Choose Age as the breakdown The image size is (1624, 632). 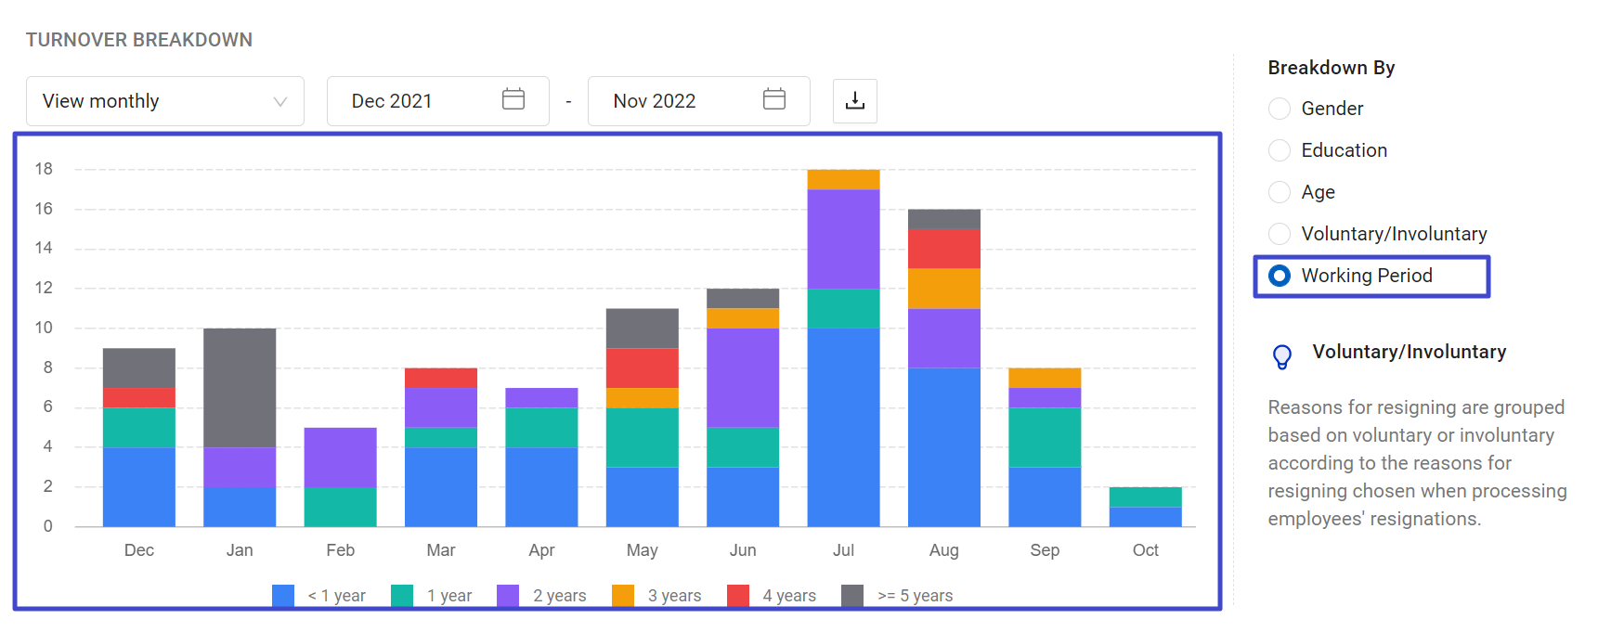click(1280, 192)
